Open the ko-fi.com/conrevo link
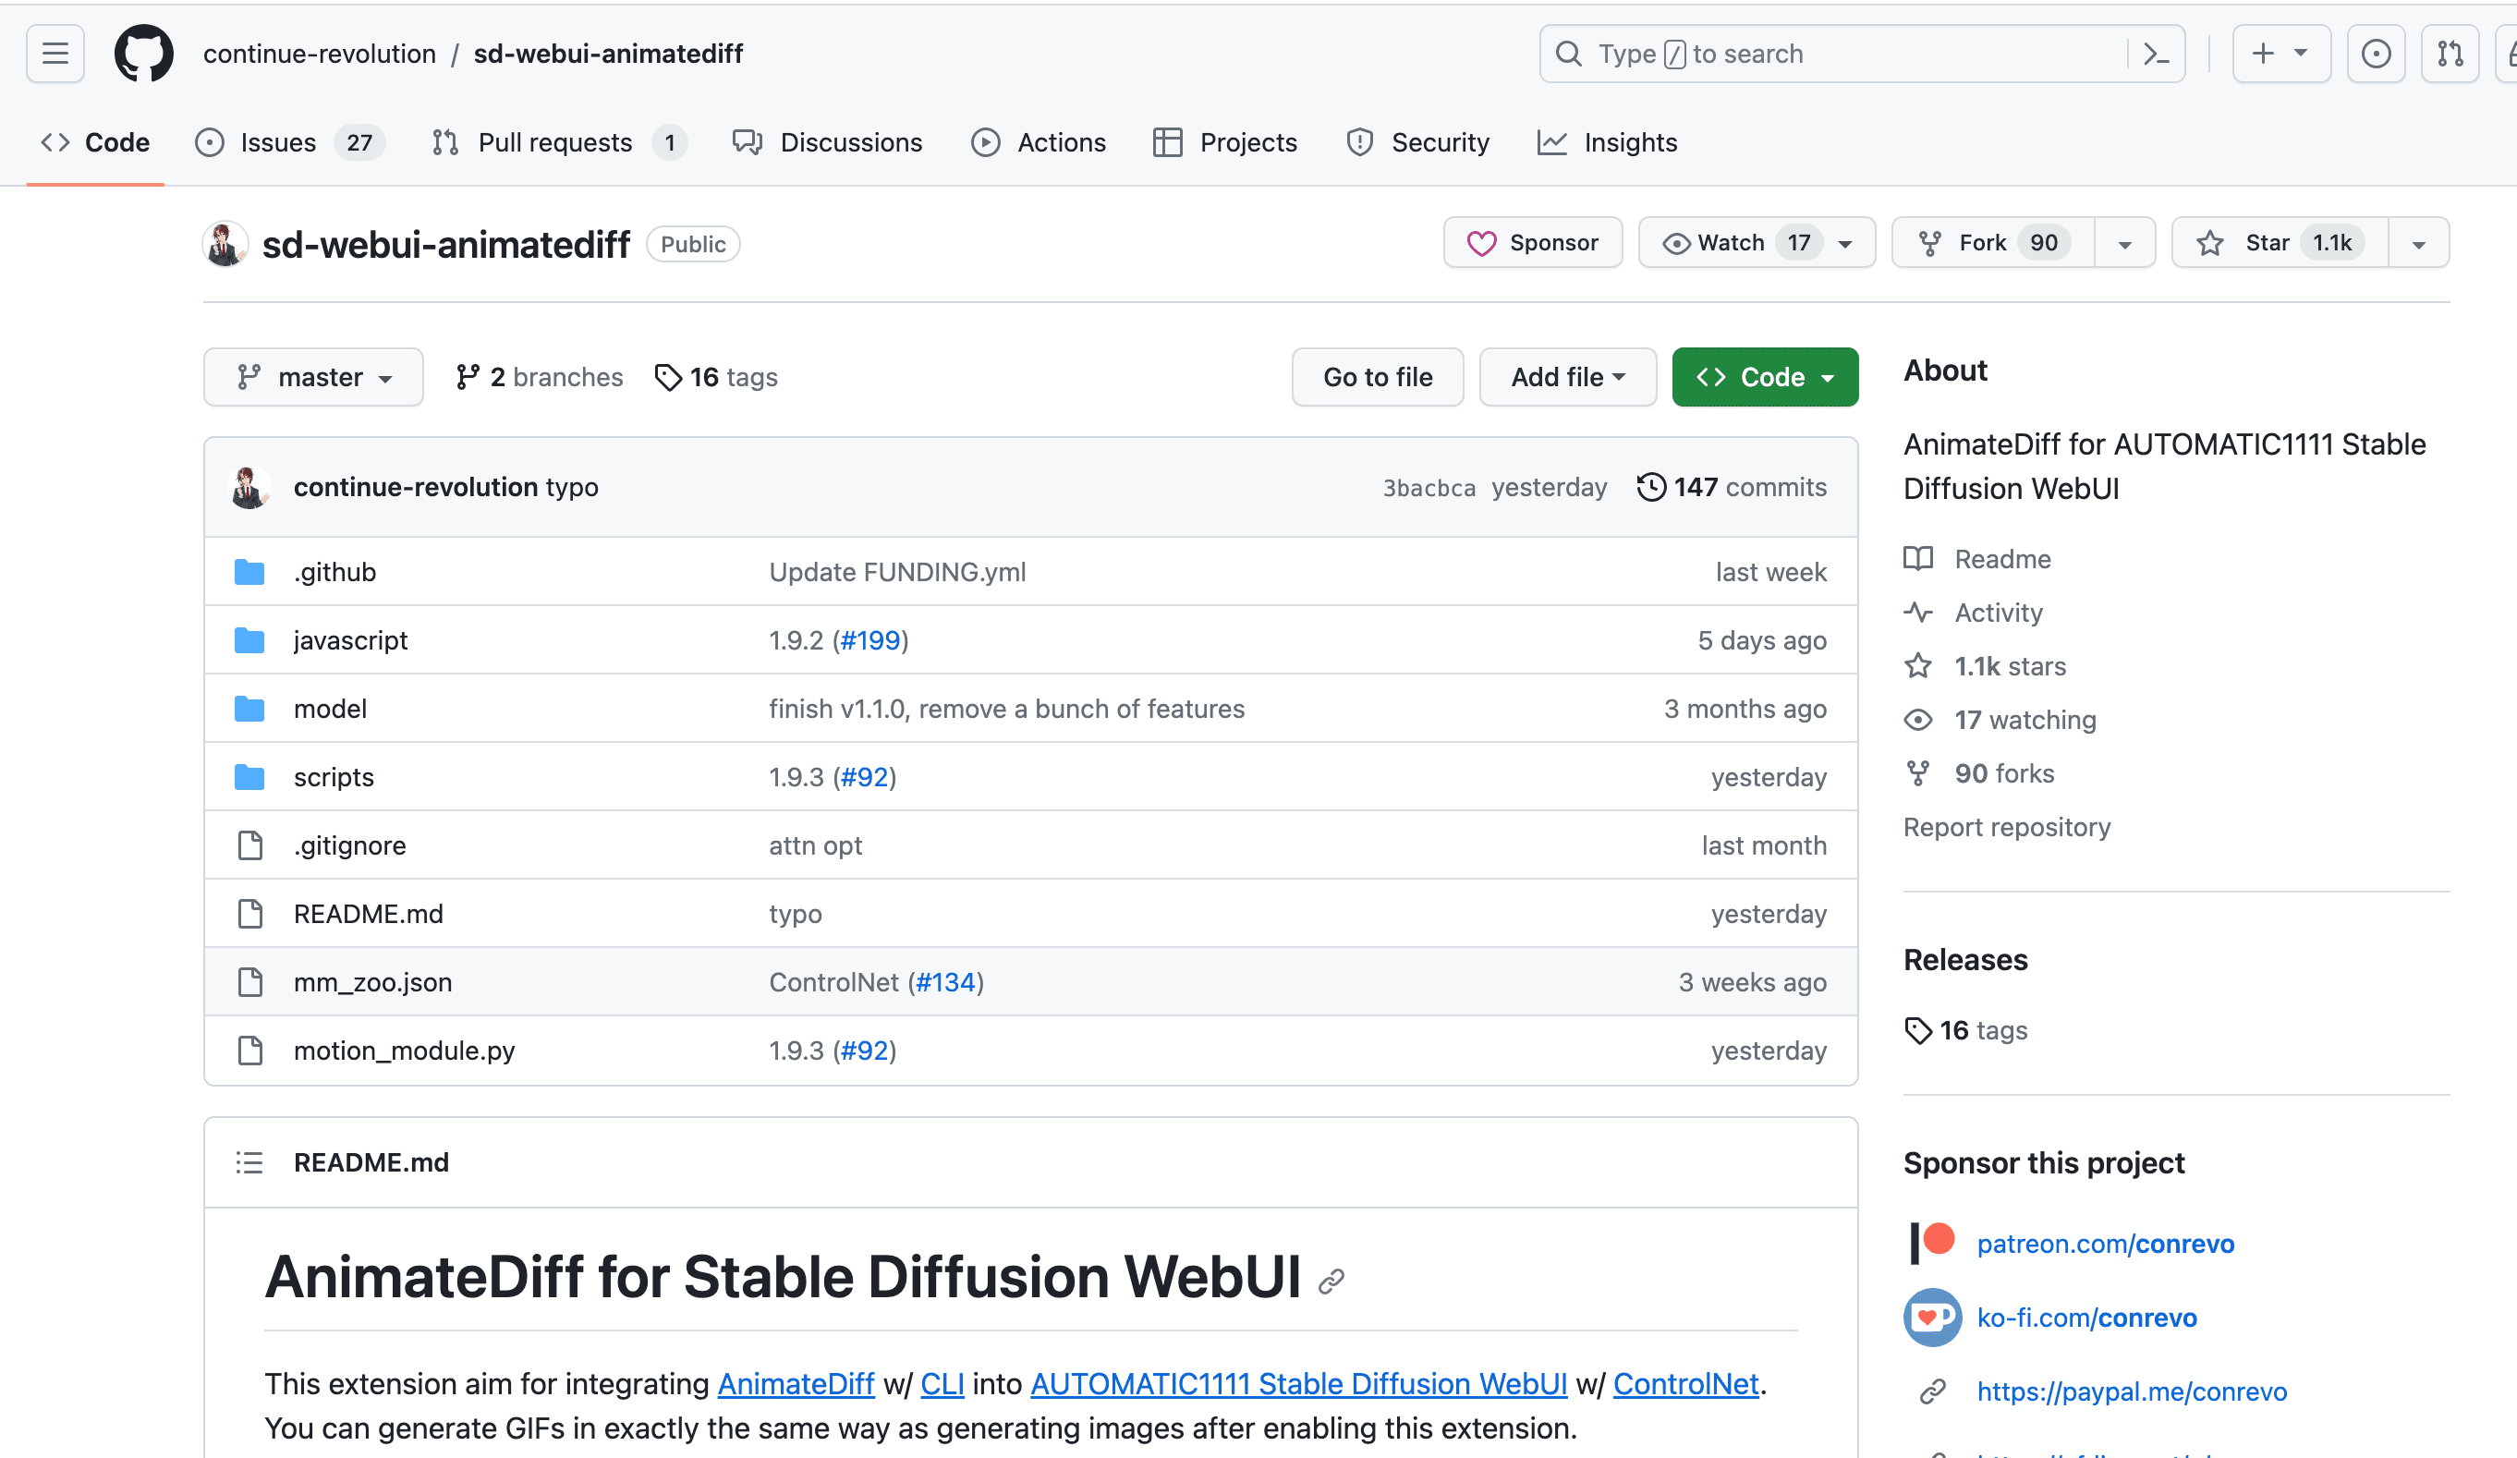The image size is (2517, 1458). 2086,1318
